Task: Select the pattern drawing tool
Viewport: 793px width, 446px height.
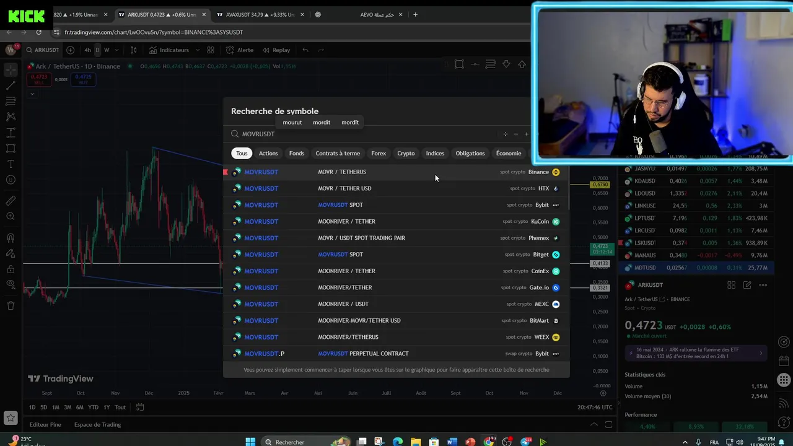Action: (x=11, y=116)
